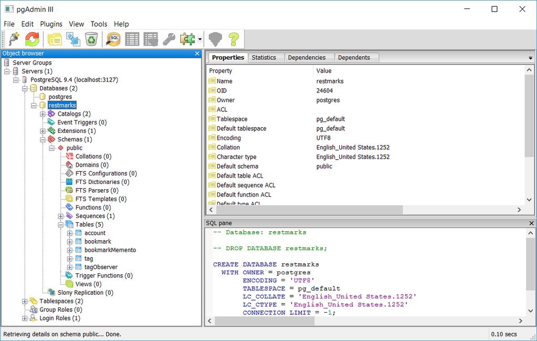Click the Value column header

[x=419, y=70]
